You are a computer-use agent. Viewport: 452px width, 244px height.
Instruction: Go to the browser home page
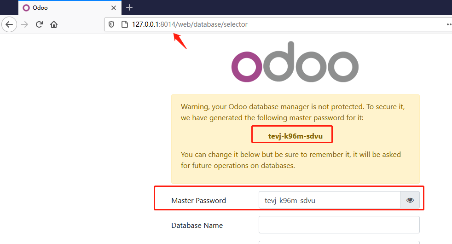[54, 24]
